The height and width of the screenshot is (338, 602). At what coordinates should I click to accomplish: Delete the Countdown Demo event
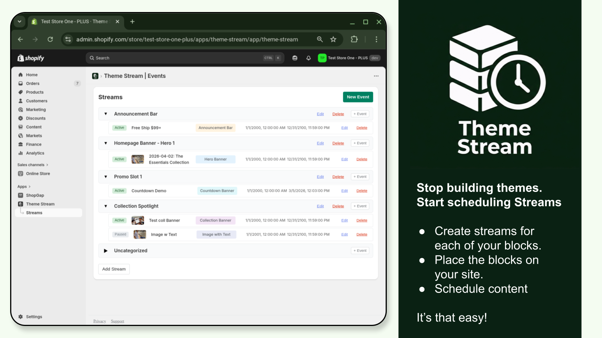pos(362,191)
